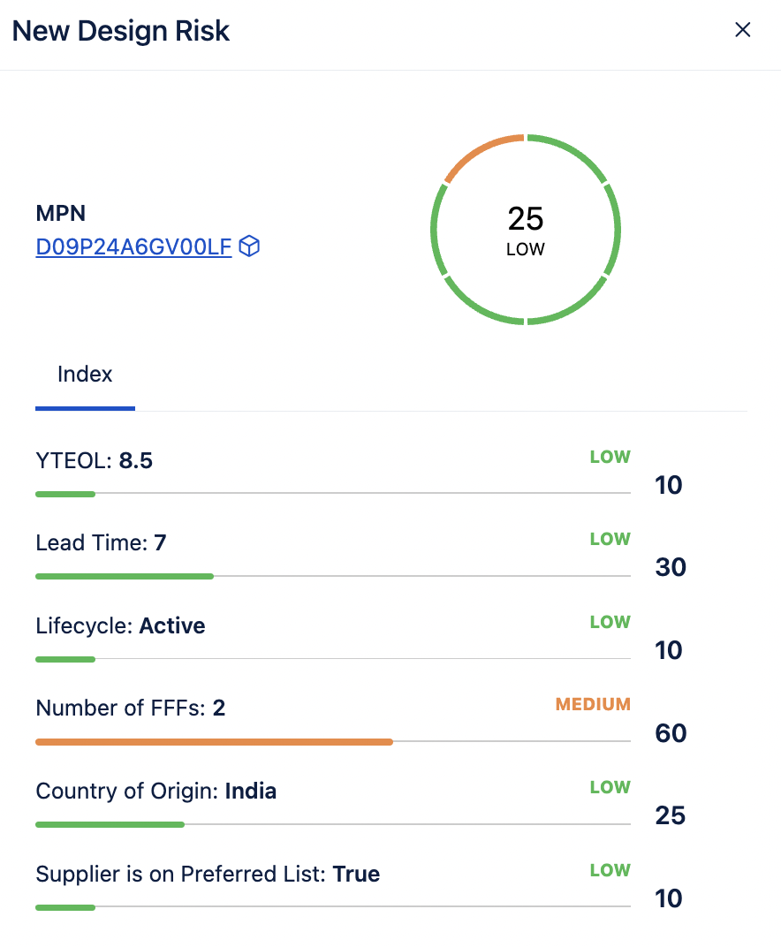The height and width of the screenshot is (947, 781).
Task: Click the orange segment of the risk donut chart
Action: (481, 155)
